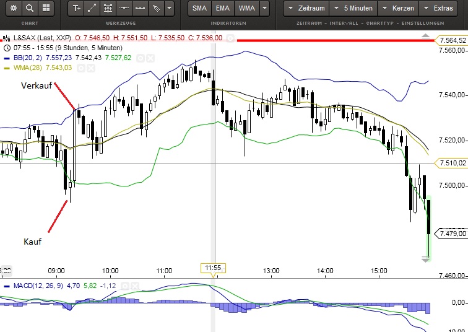Click the BB lower value 7.527,62

click(118, 58)
